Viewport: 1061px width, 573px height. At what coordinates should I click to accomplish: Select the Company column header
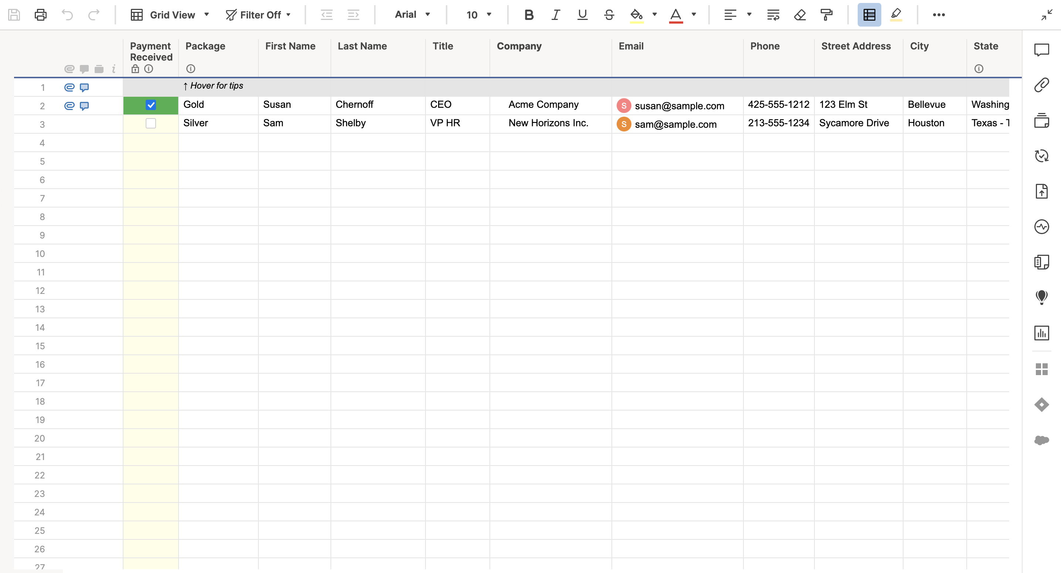point(519,46)
